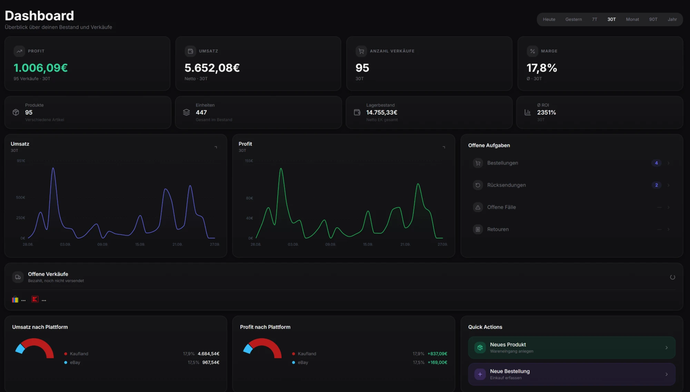Screen dimensions: 690x392
Task: Click the Umsatz value 5.652,08€
Action: pyautogui.click(x=212, y=68)
